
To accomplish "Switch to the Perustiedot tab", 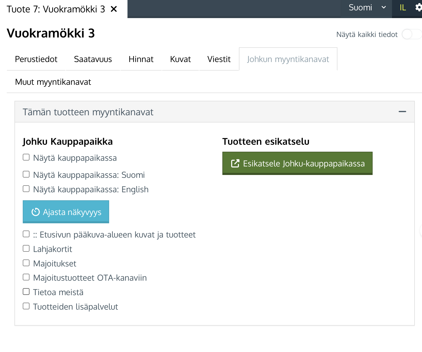I will pyautogui.click(x=36, y=59).
